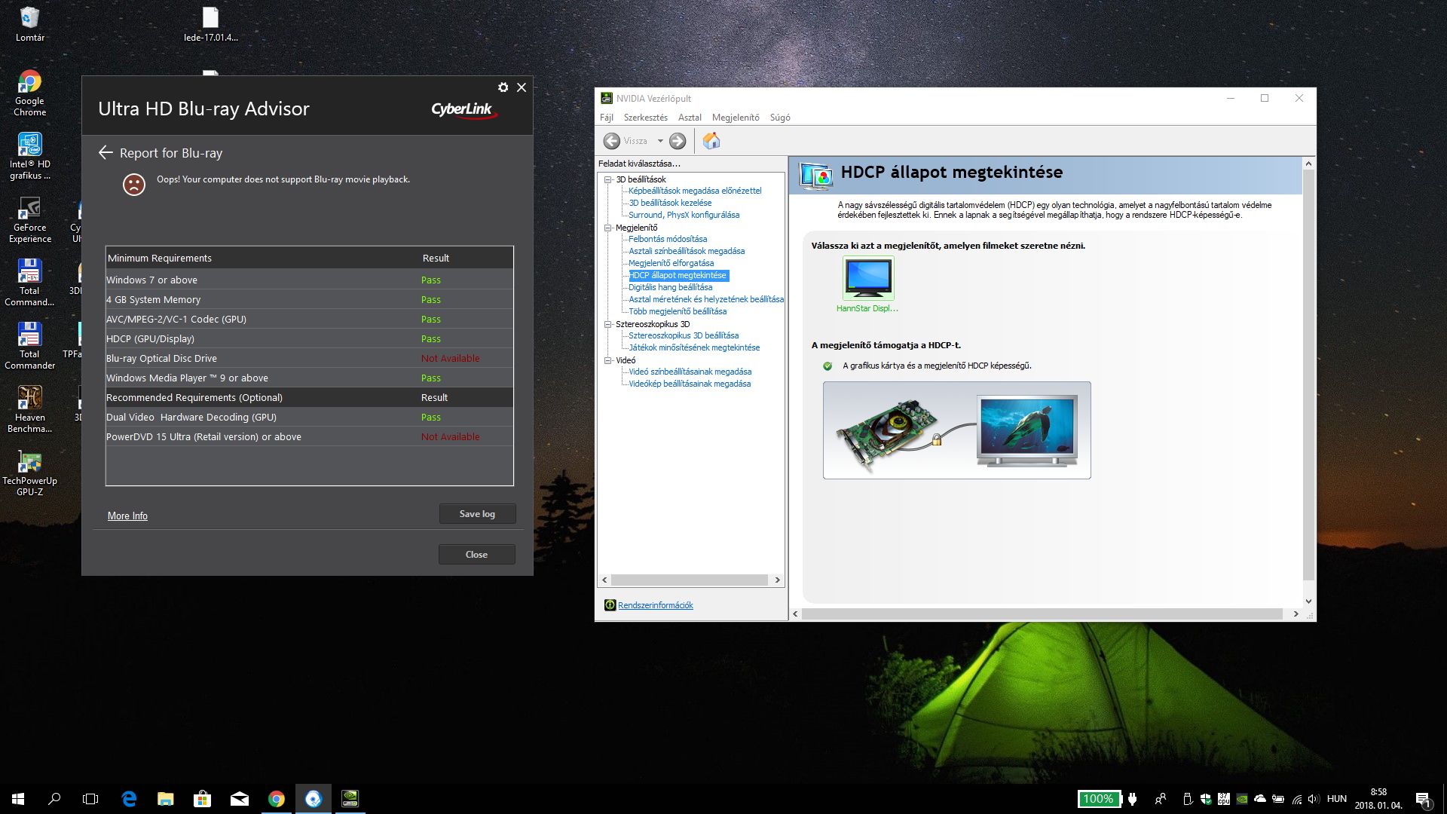
Task: Collapse the Megjelenítő tree node
Action: click(x=607, y=228)
